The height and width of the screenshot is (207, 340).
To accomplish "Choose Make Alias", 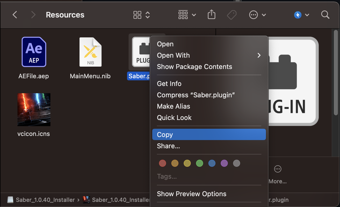I will (209, 106).
